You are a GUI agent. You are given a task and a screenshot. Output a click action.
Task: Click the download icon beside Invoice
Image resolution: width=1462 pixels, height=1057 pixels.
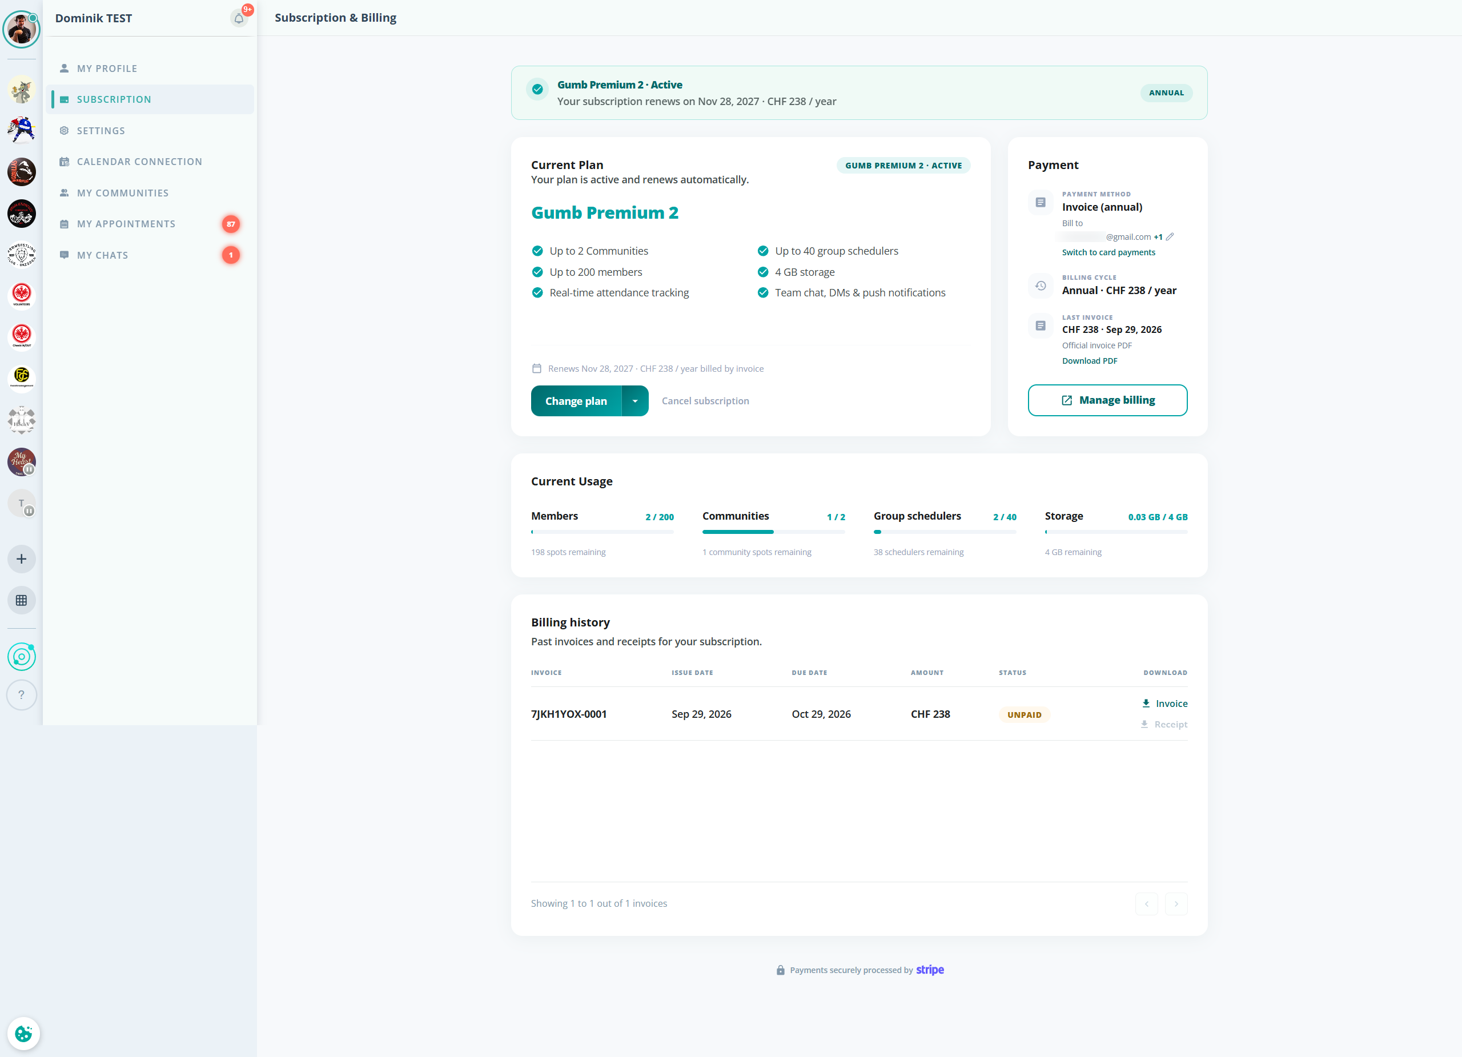click(1146, 703)
